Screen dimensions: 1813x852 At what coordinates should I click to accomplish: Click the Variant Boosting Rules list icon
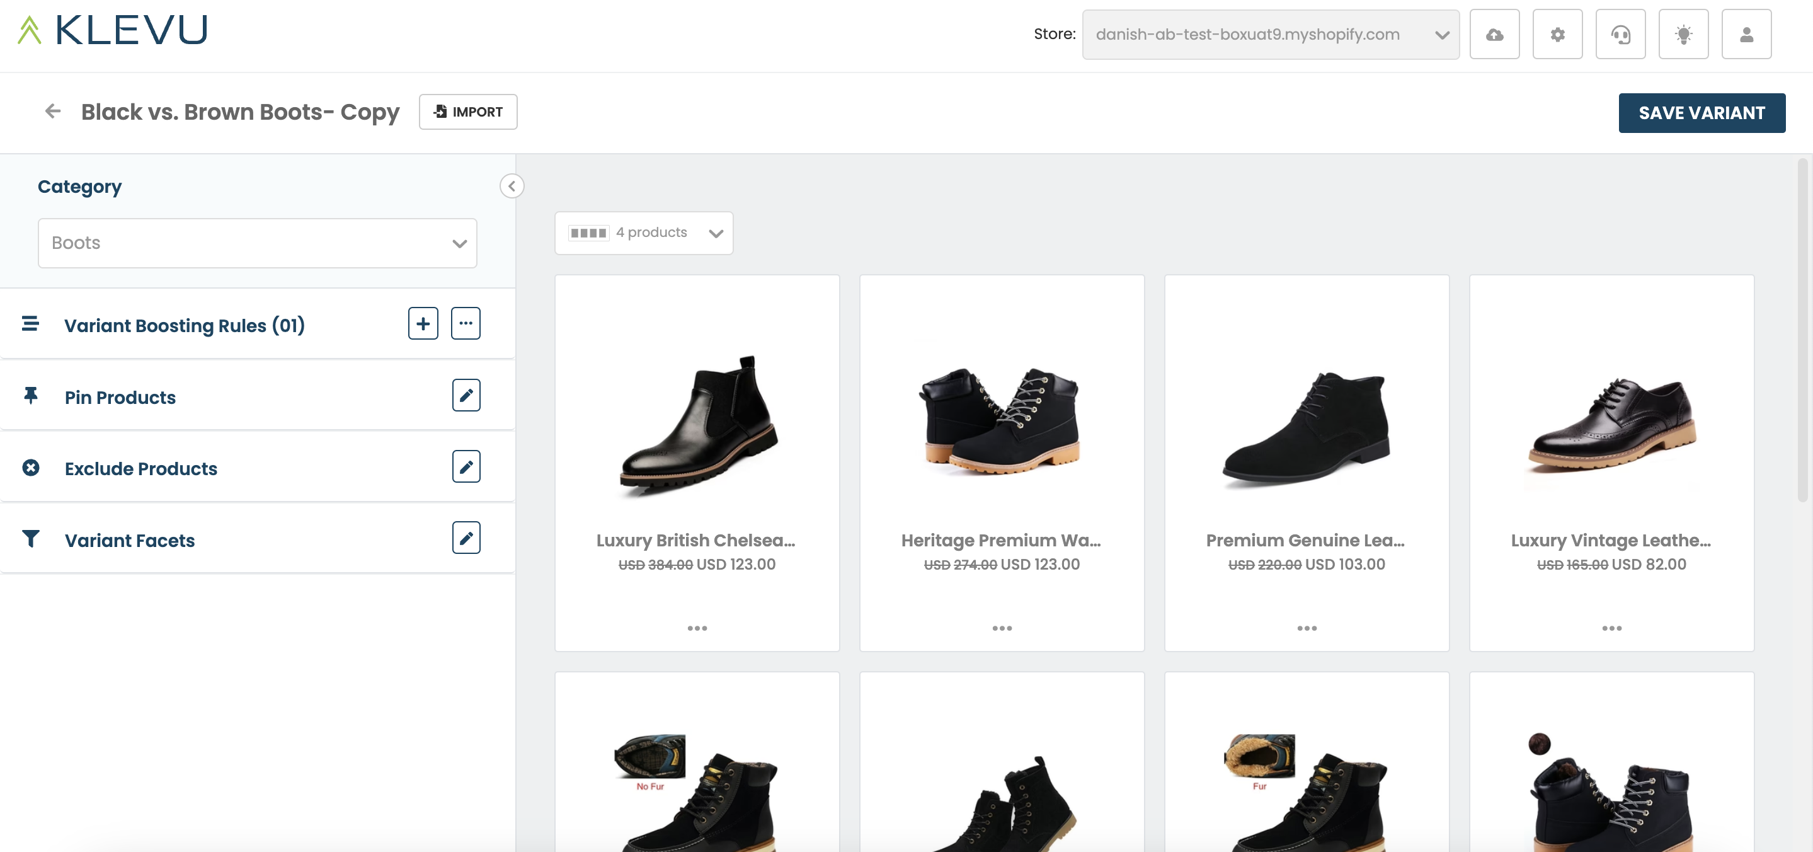click(30, 324)
